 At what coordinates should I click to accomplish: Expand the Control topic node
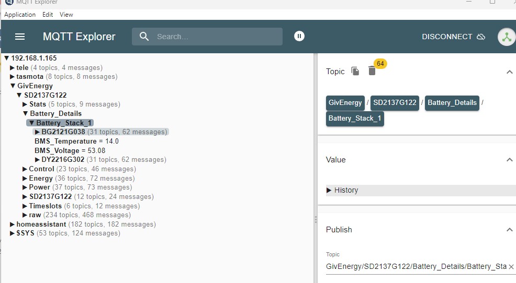[25, 169]
